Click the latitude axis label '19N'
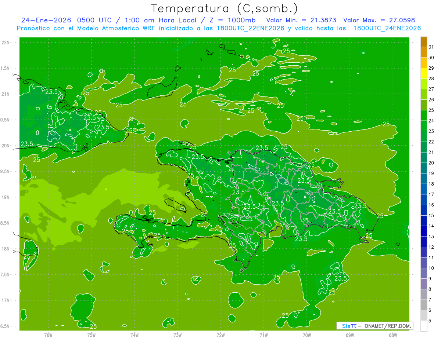The image size is (441, 340). click(x=6, y=197)
